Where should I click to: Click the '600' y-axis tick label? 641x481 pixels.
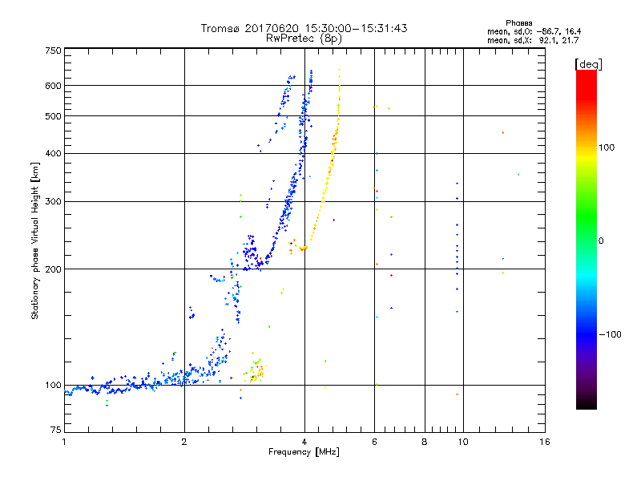(53, 86)
